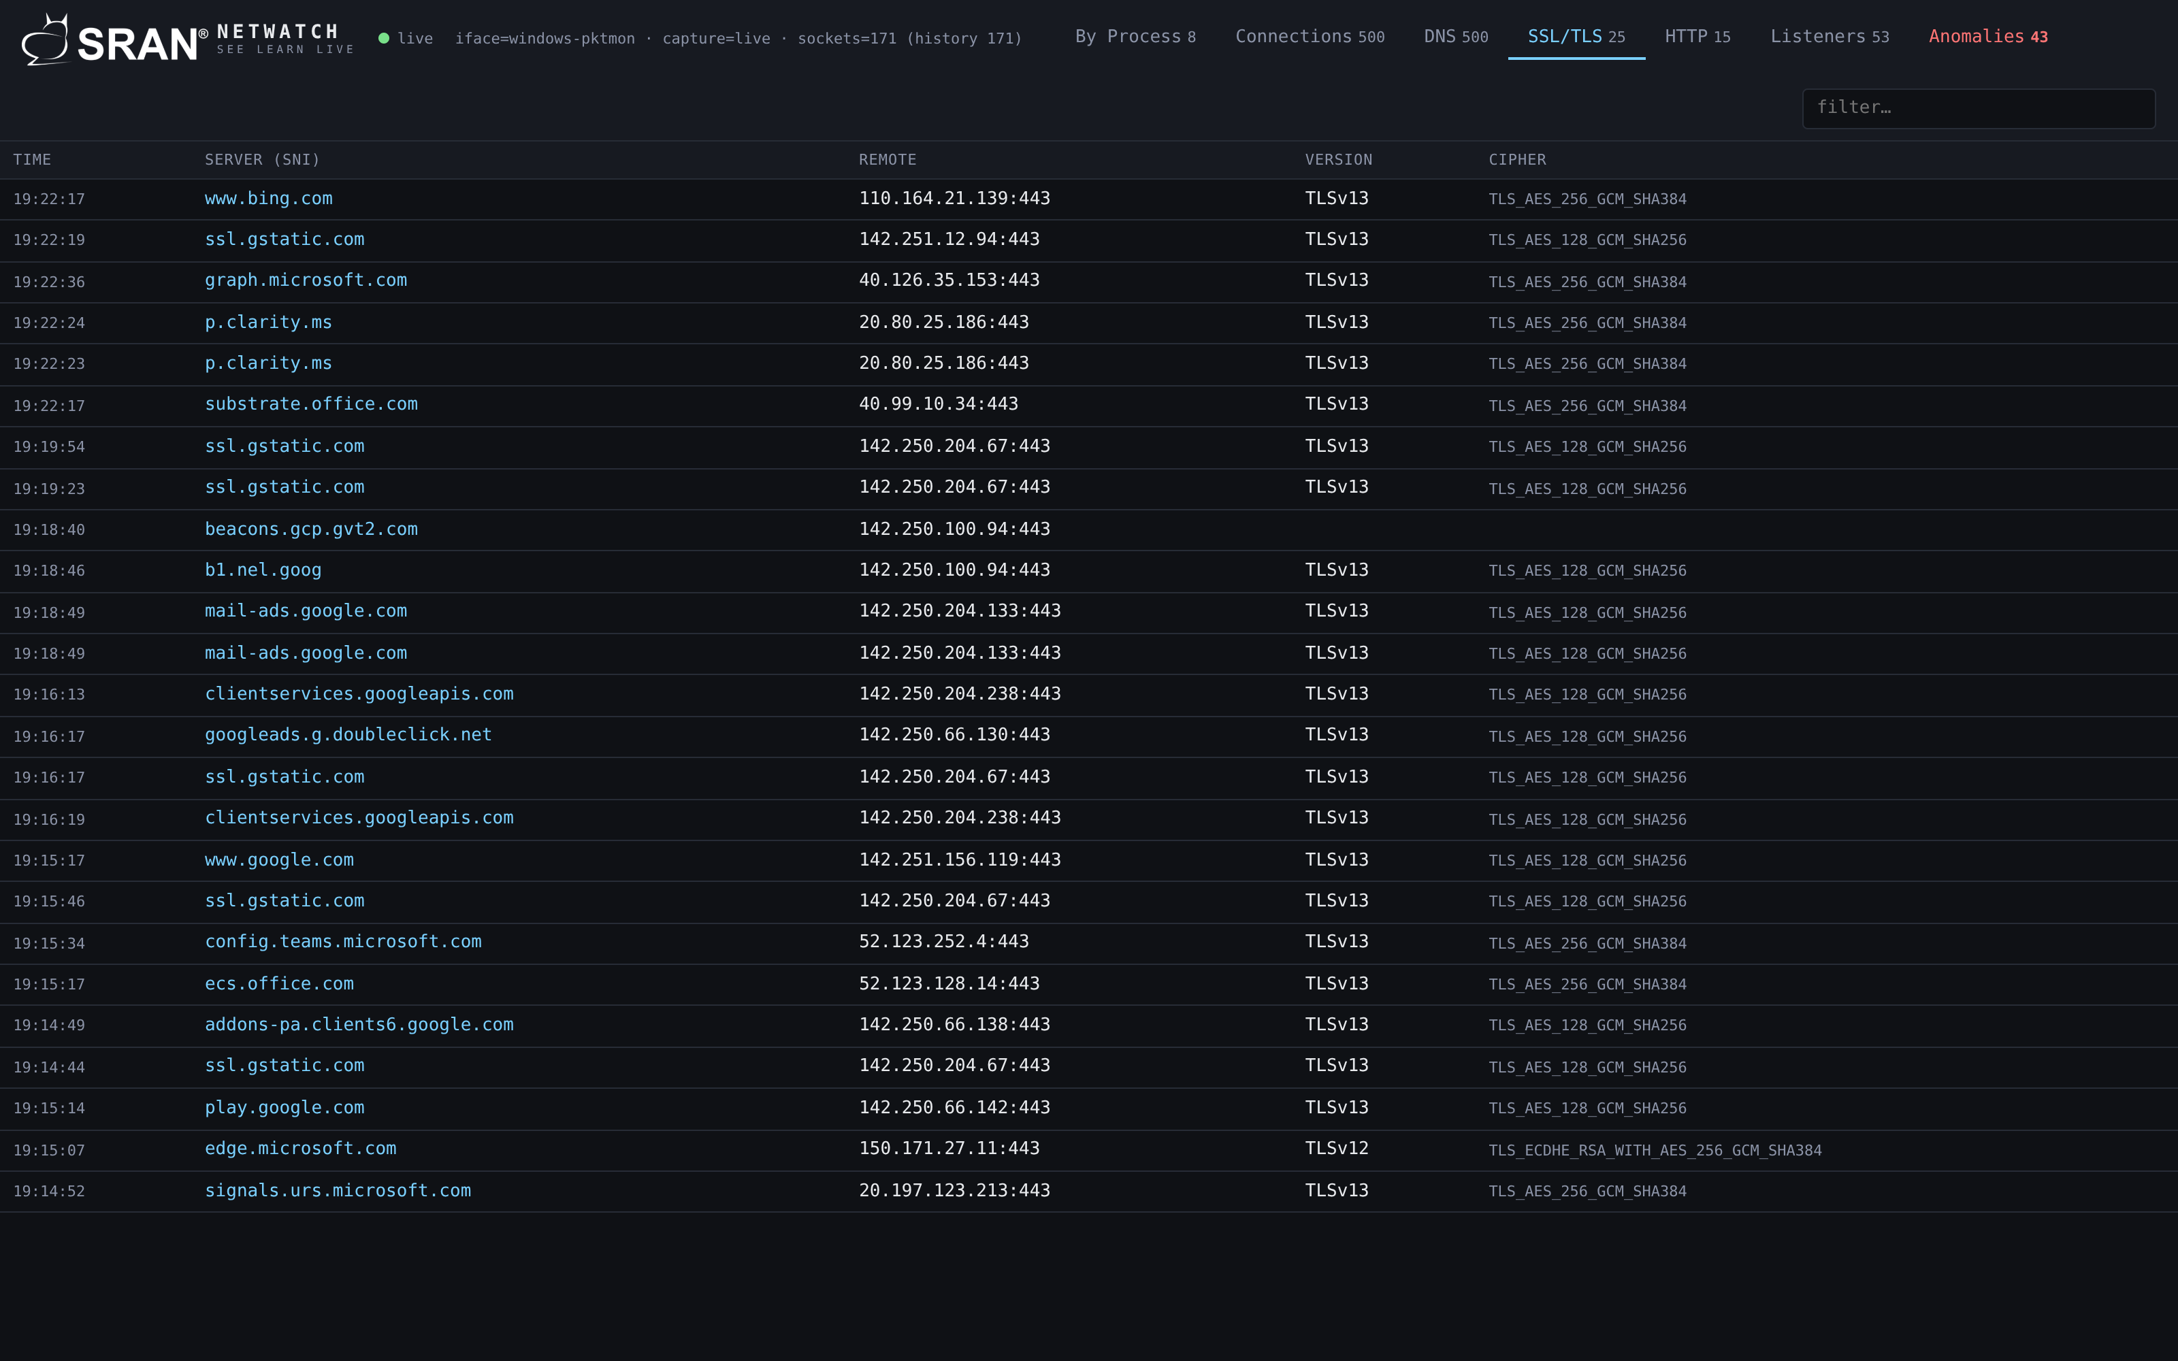Click the 'iface=windows-pktmon' status text

point(544,39)
